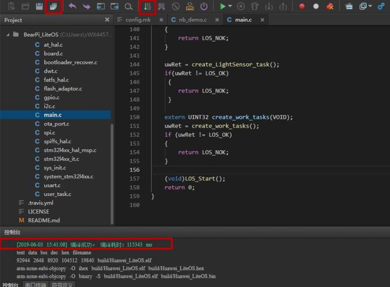Open spi.c in project tree

pyautogui.click(x=49, y=133)
